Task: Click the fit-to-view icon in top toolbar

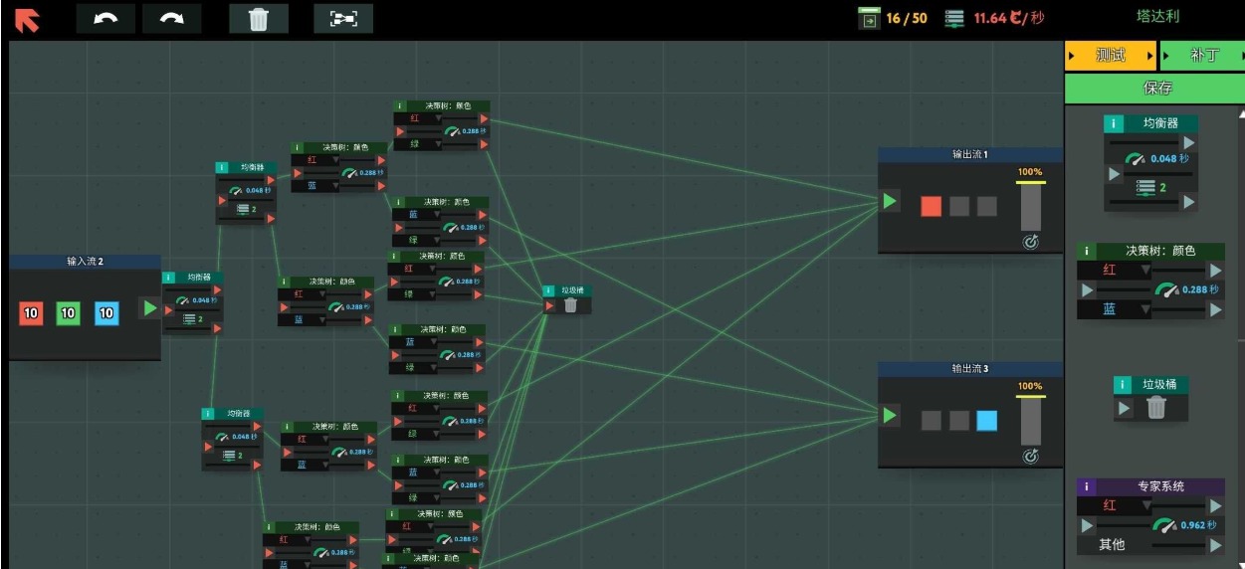Action: [x=343, y=19]
